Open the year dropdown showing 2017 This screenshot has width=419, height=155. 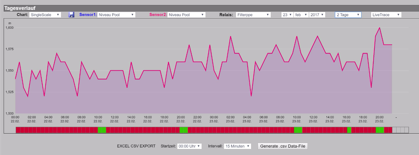click(x=317, y=15)
